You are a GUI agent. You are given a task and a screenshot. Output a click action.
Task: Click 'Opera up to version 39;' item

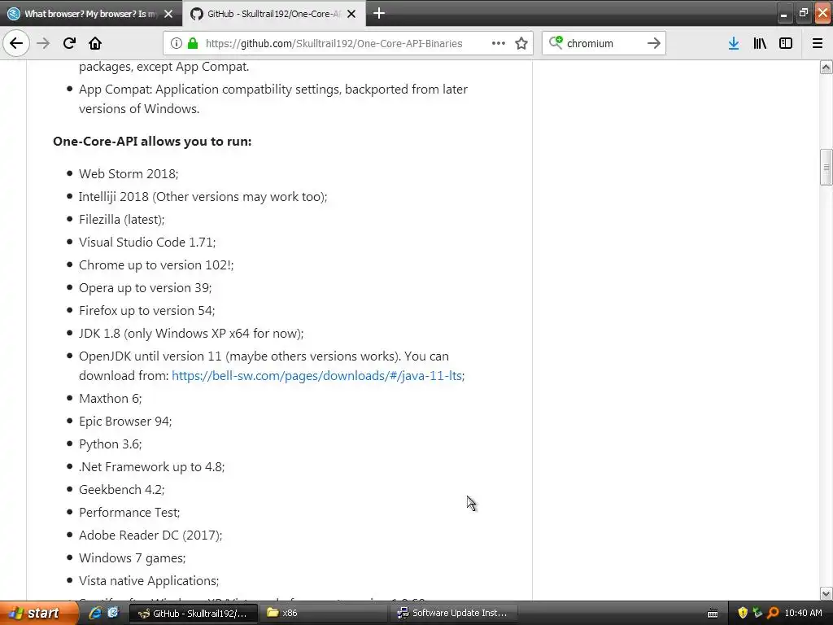[x=145, y=288]
